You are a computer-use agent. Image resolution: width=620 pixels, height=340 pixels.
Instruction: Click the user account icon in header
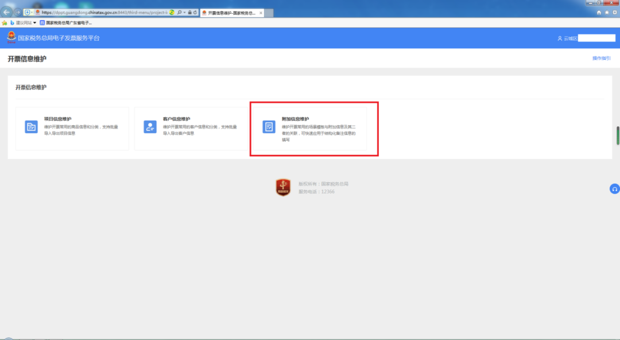click(x=560, y=38)
